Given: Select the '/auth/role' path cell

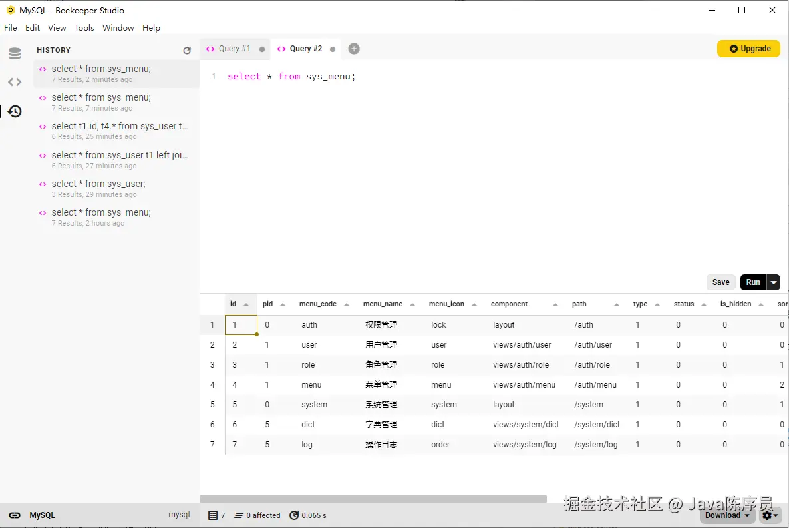Looking at the screenshot, I should 598,365.
